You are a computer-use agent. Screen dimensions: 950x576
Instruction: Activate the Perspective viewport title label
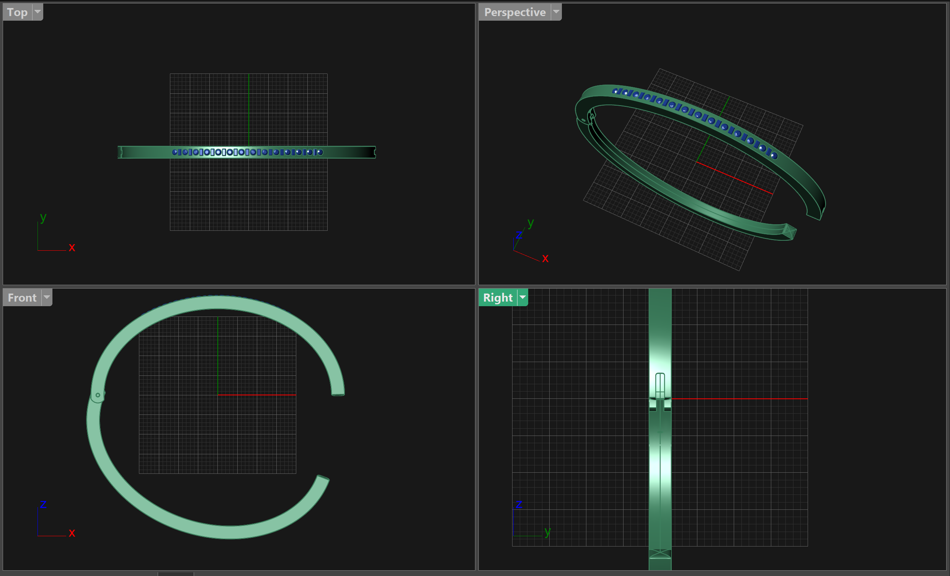click(x=515, y=12)
